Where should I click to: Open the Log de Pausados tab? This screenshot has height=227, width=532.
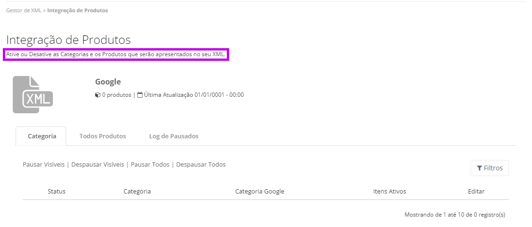(x=174, y=136)
